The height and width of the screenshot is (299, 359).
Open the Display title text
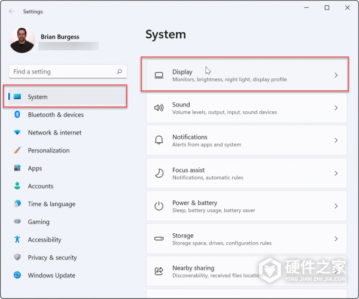click(x=182, y=72)
